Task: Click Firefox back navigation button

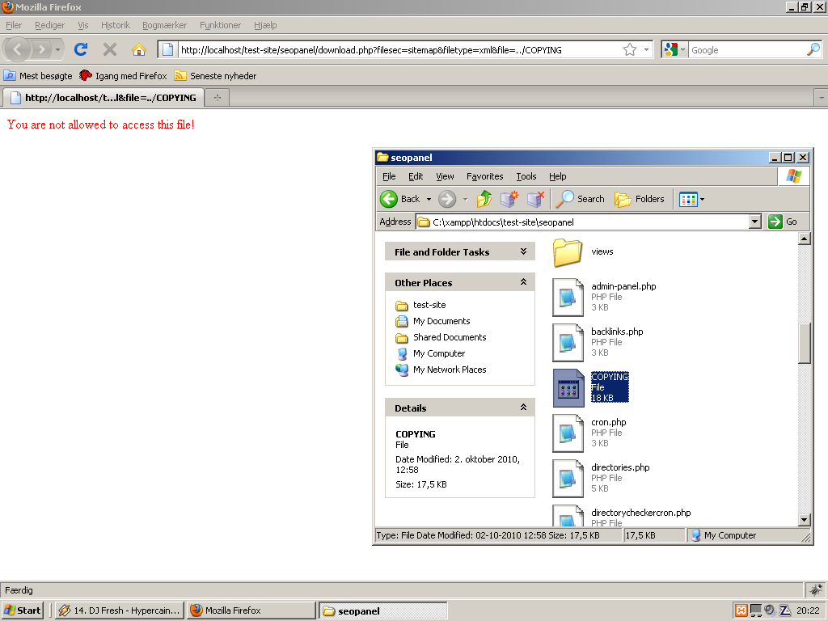Action: click(x=18, y=49)
